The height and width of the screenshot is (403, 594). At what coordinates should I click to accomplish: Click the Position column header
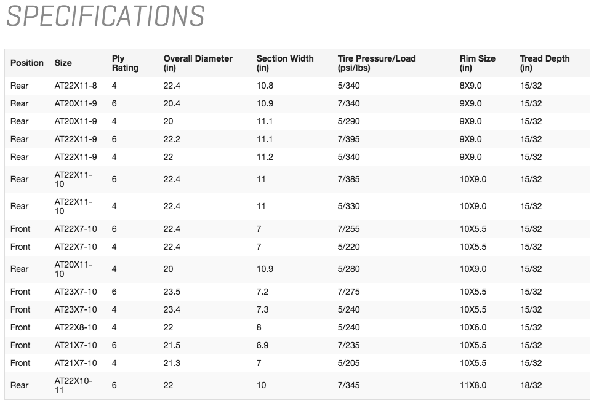[x=27, y=63]
